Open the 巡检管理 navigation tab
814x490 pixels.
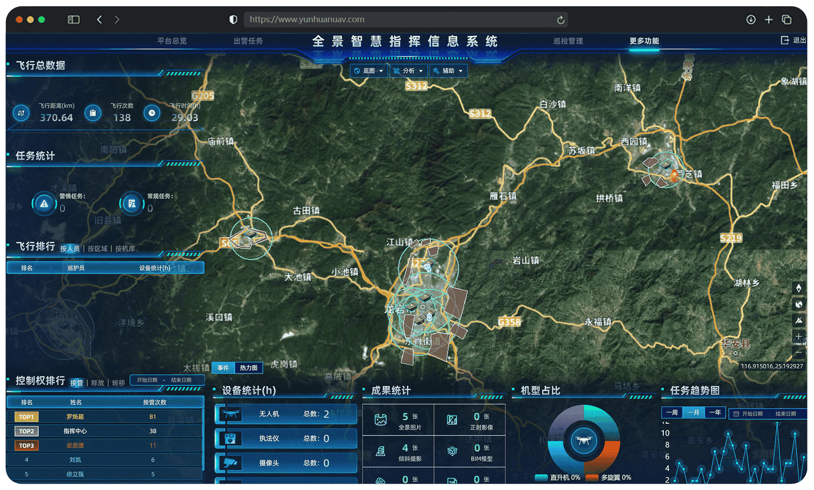click(x=568, y=41)
